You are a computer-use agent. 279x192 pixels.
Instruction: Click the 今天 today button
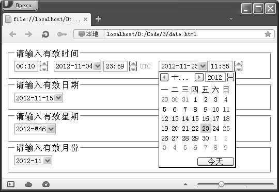pyautogui.click(x=215, y=162)
